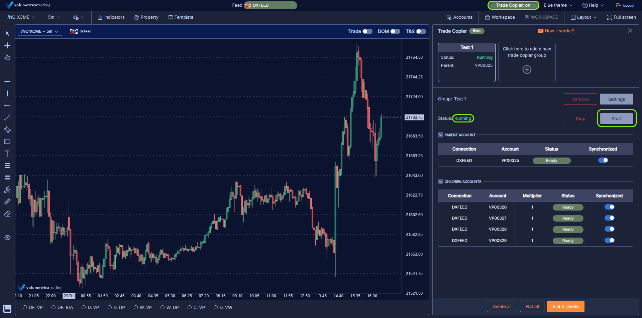
Task: Open the Help dropdown menu
Action: (593, 5)
